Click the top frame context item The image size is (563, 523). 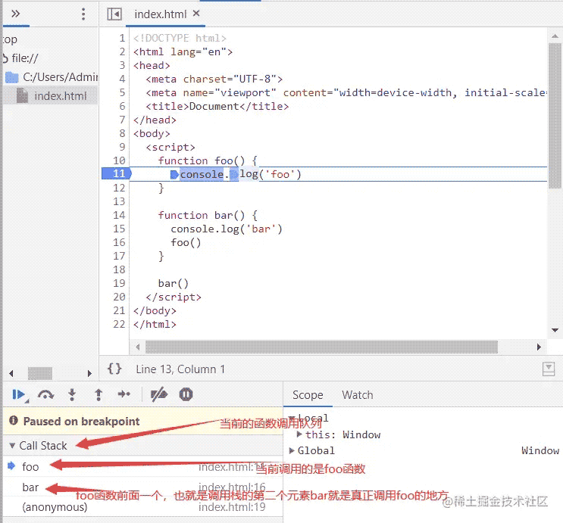[x=10, y=39]
